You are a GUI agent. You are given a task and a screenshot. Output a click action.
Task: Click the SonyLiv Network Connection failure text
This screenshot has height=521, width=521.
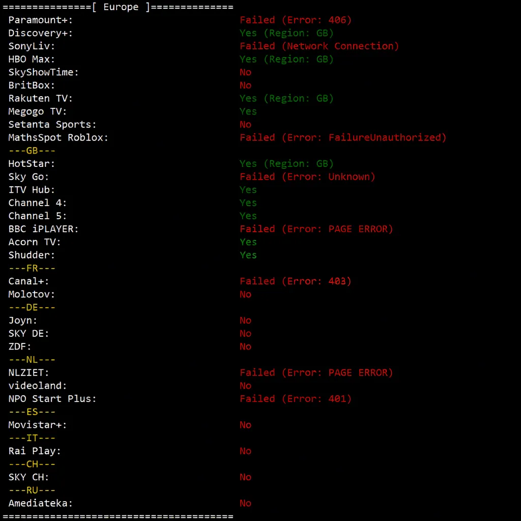tap(319, 46)
